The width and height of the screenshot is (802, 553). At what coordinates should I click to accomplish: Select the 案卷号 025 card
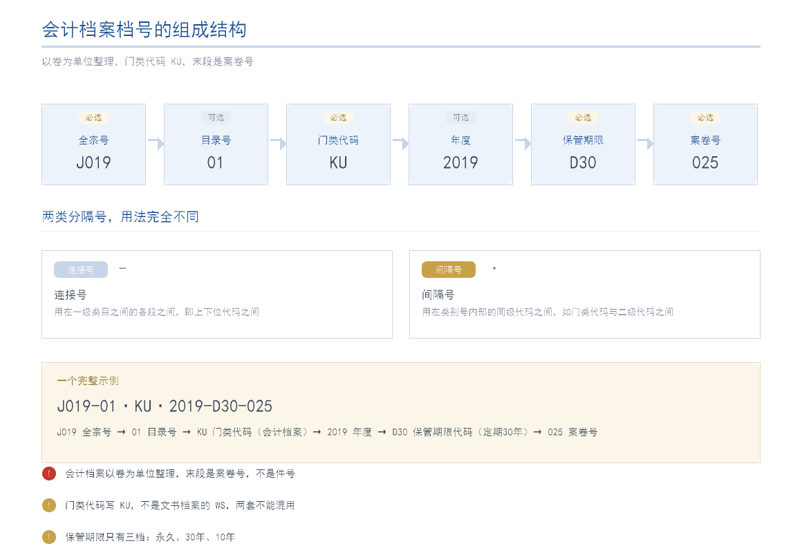(x=705, y=144)
